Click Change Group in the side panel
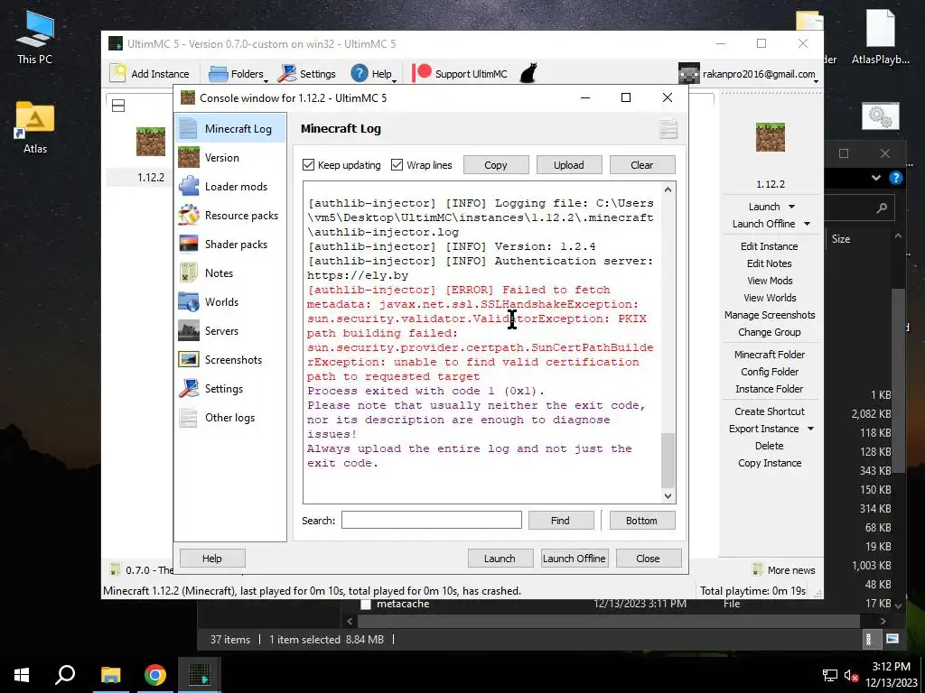Viewport: 925px width, 693px height. coord(770,332)
